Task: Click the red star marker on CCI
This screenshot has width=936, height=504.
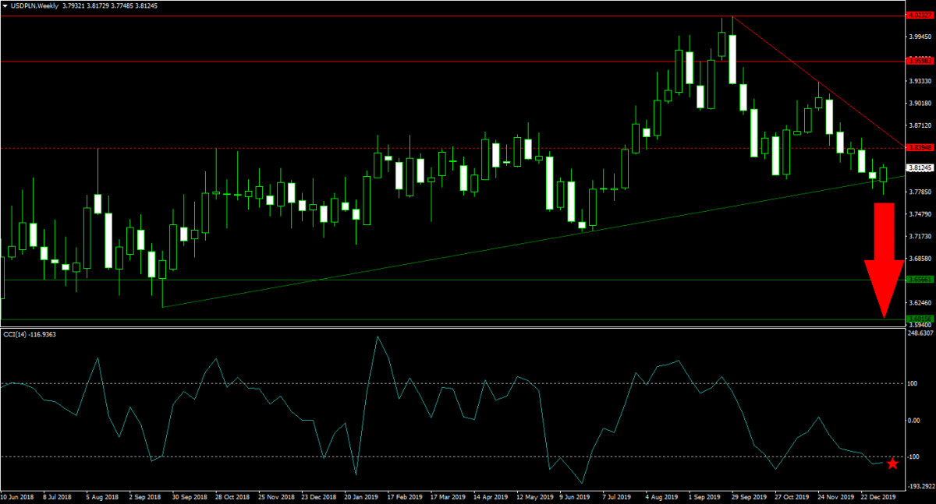Action: (892, 463)
